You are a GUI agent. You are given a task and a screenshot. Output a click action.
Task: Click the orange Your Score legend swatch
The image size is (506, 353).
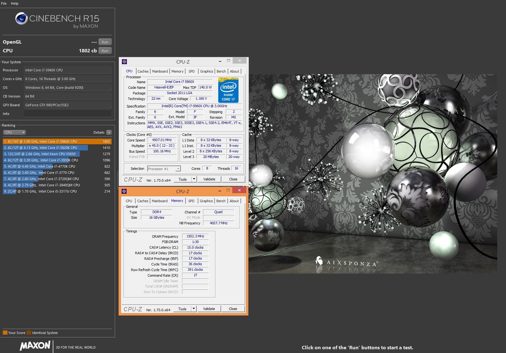(x=5, y=332)
